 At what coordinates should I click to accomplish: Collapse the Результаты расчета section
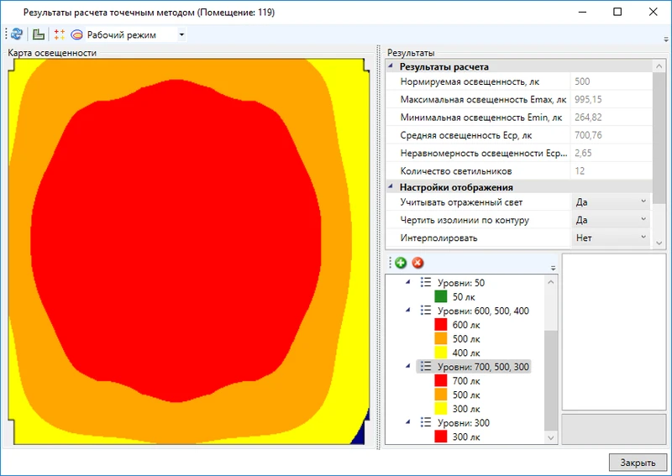coord(391,67)
